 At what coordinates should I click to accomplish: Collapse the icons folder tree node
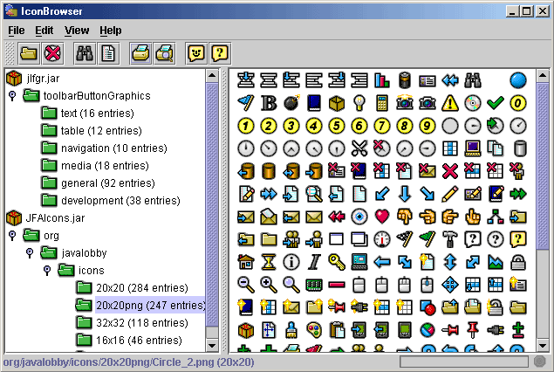tap(47, 270)
